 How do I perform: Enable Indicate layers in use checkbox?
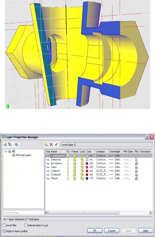[x=26, y=225]
